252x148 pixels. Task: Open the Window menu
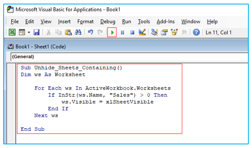[x=191, y=21]
